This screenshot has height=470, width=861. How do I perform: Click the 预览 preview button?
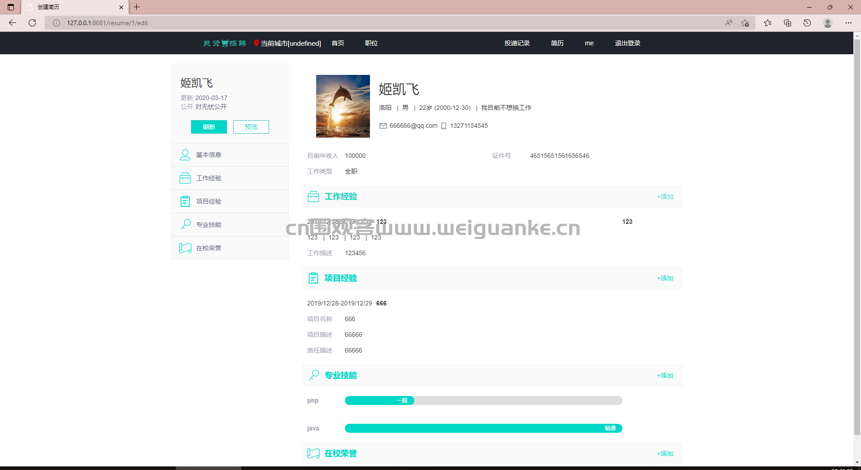pyautogui.click(x=251, y=127)
